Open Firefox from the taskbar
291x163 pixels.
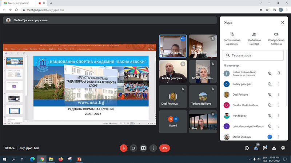coord(60,159)
